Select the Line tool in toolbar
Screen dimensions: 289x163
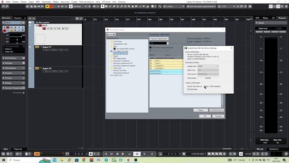pos(140,6)
